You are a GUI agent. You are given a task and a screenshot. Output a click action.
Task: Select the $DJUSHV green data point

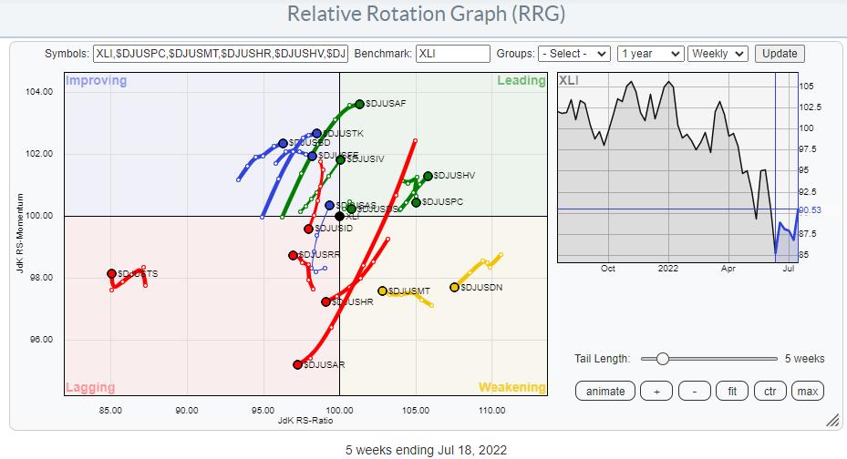pos(428,176)
